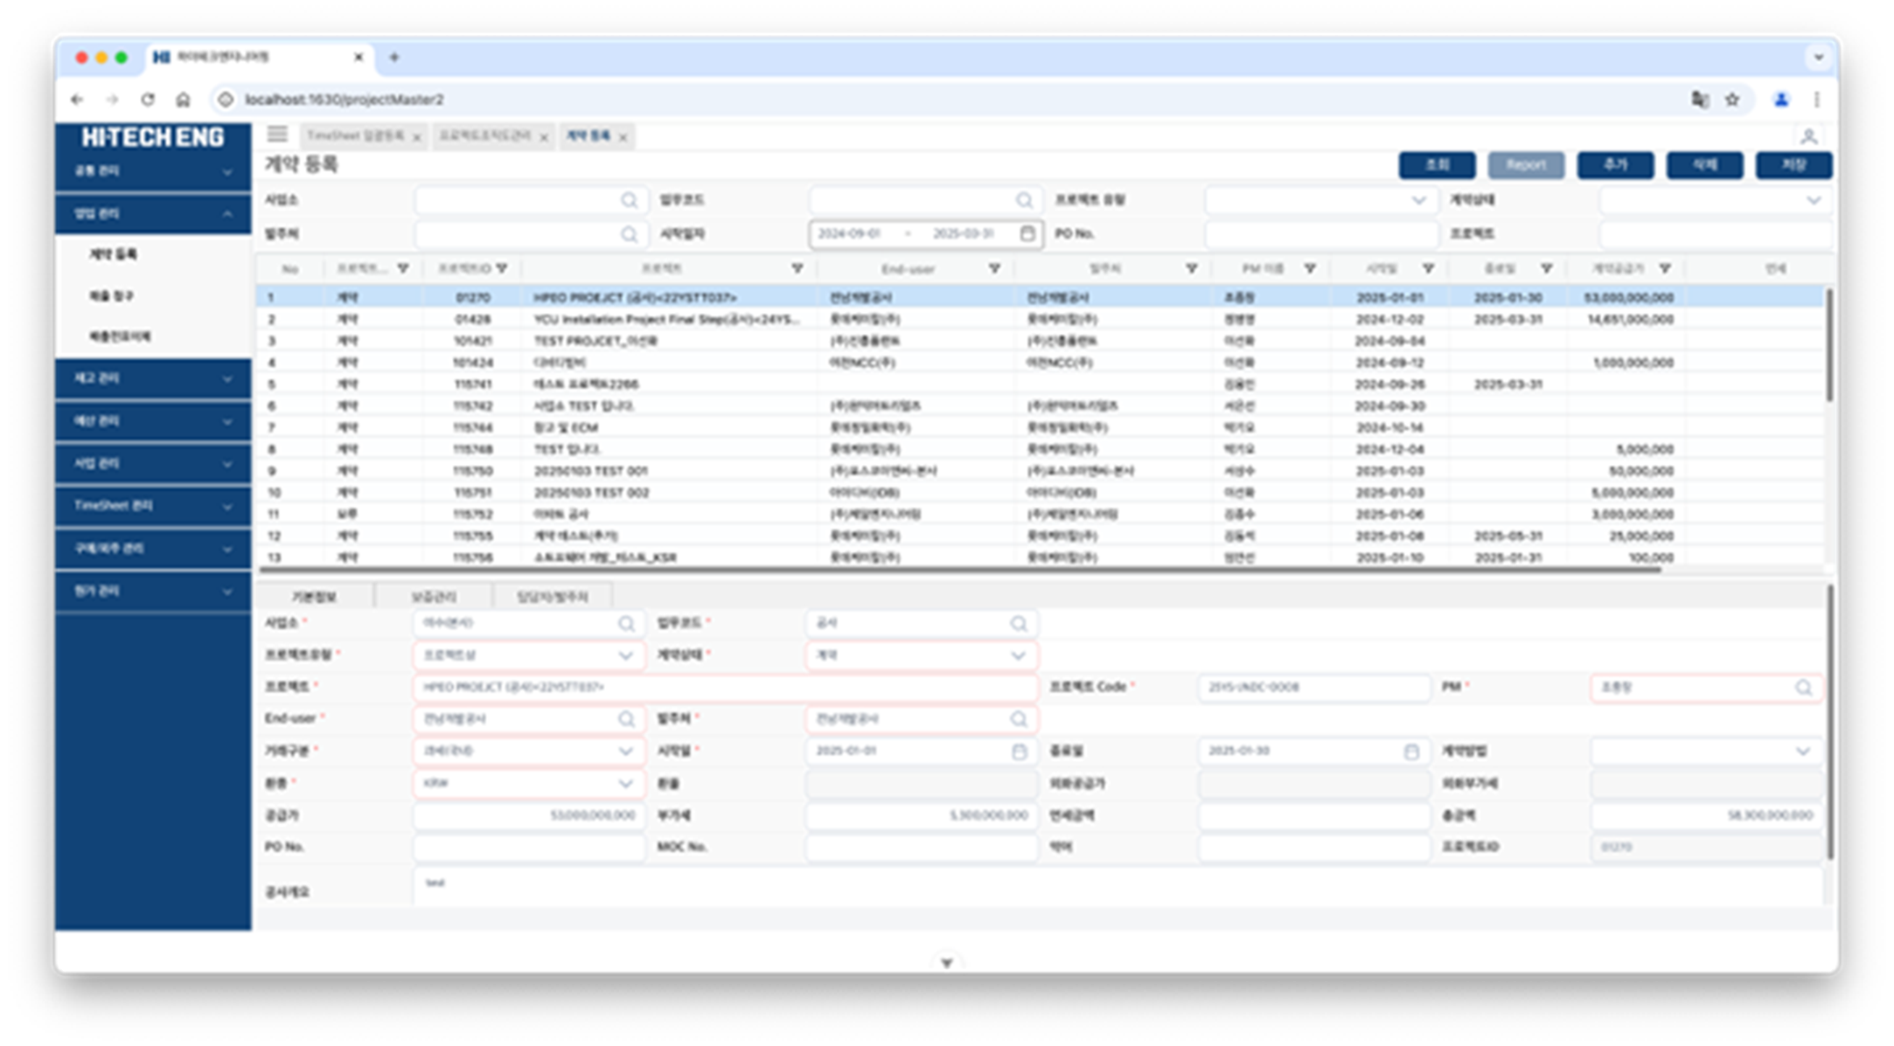The height and width of the screenshot is (1046, 1894).
Task: Click the grid's vertical scrollbar
Action: point(1828,345)
